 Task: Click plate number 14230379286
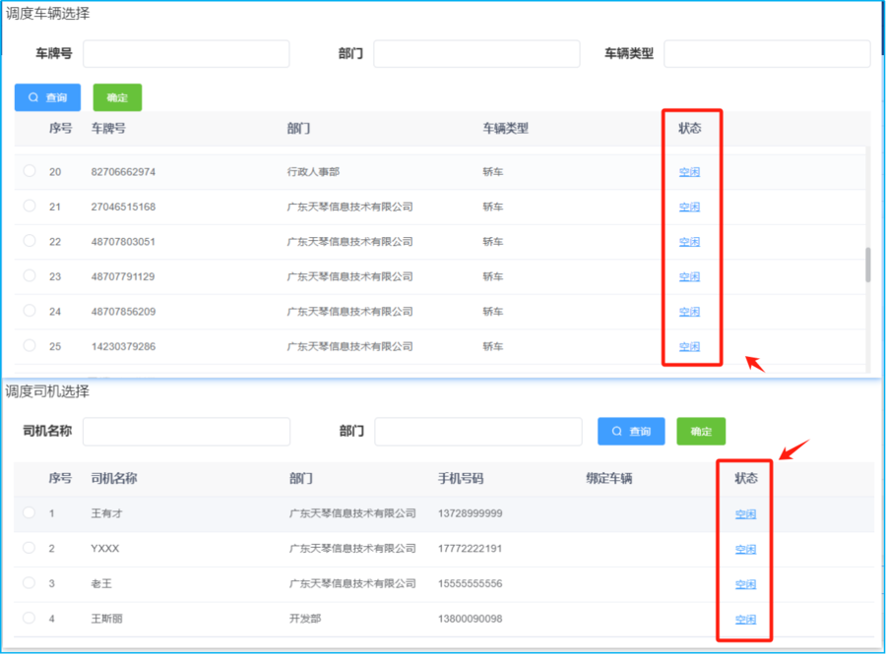coord(123,347)
